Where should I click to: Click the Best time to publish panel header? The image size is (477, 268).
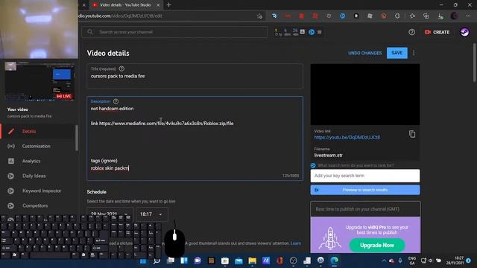point(365,209)
